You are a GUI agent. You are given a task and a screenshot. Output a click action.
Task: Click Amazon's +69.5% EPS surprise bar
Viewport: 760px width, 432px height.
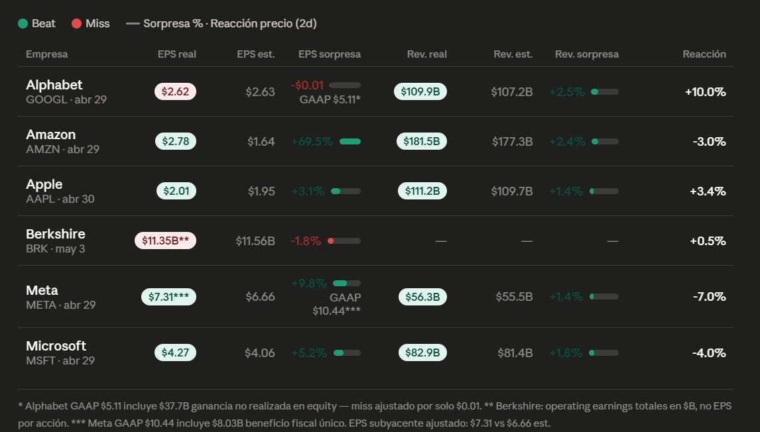[350, 141]
